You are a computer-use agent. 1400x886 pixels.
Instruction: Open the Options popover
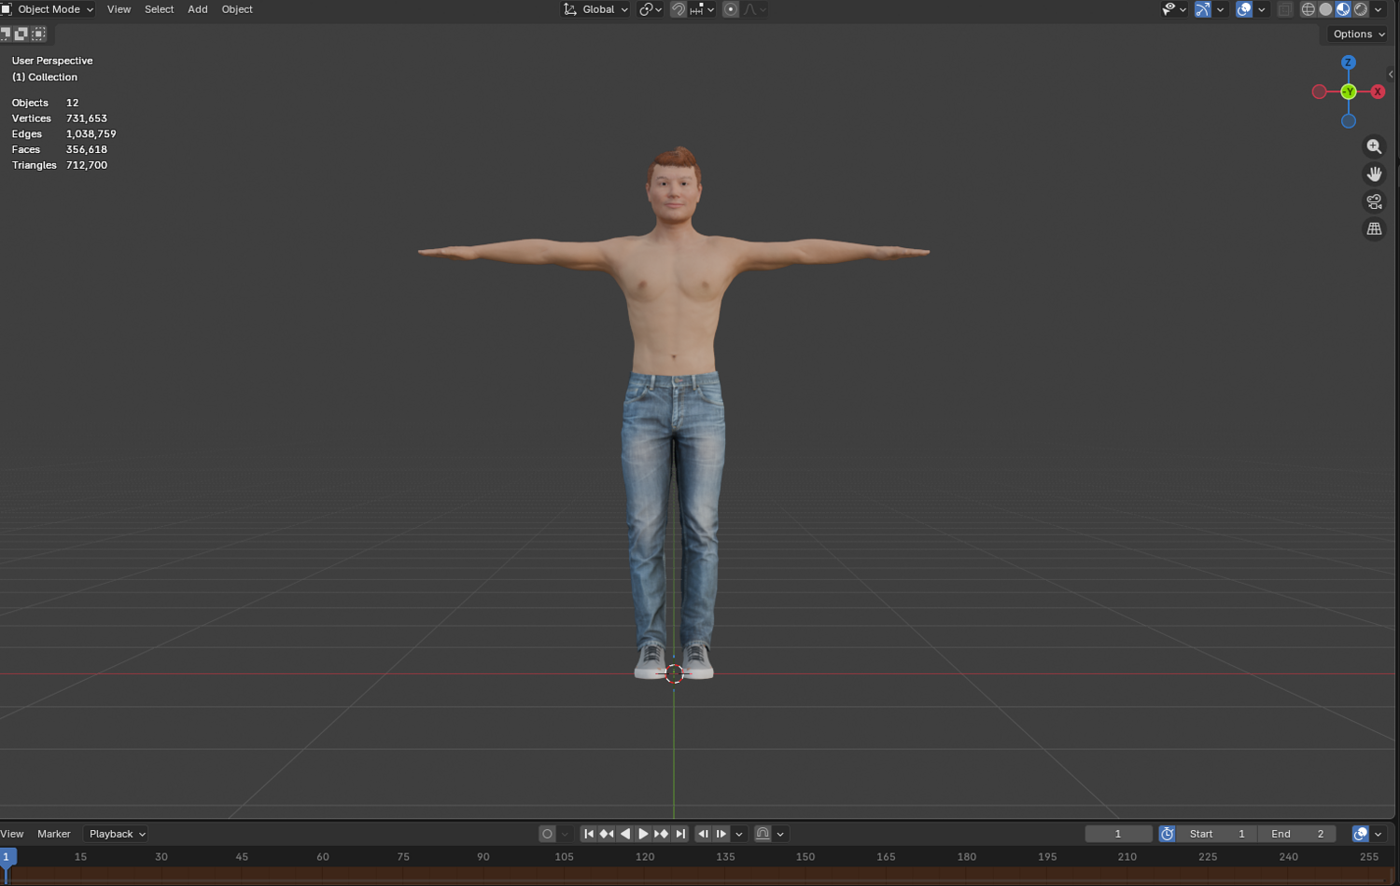[1359, 34]
